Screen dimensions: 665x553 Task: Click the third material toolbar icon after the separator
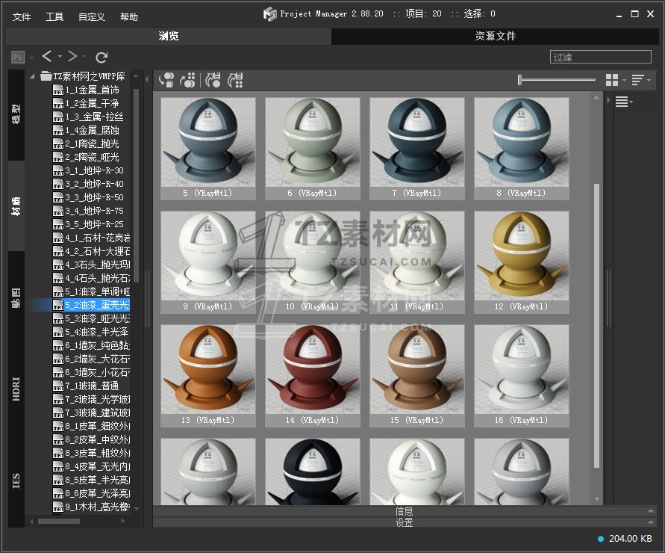click(213, 80)
